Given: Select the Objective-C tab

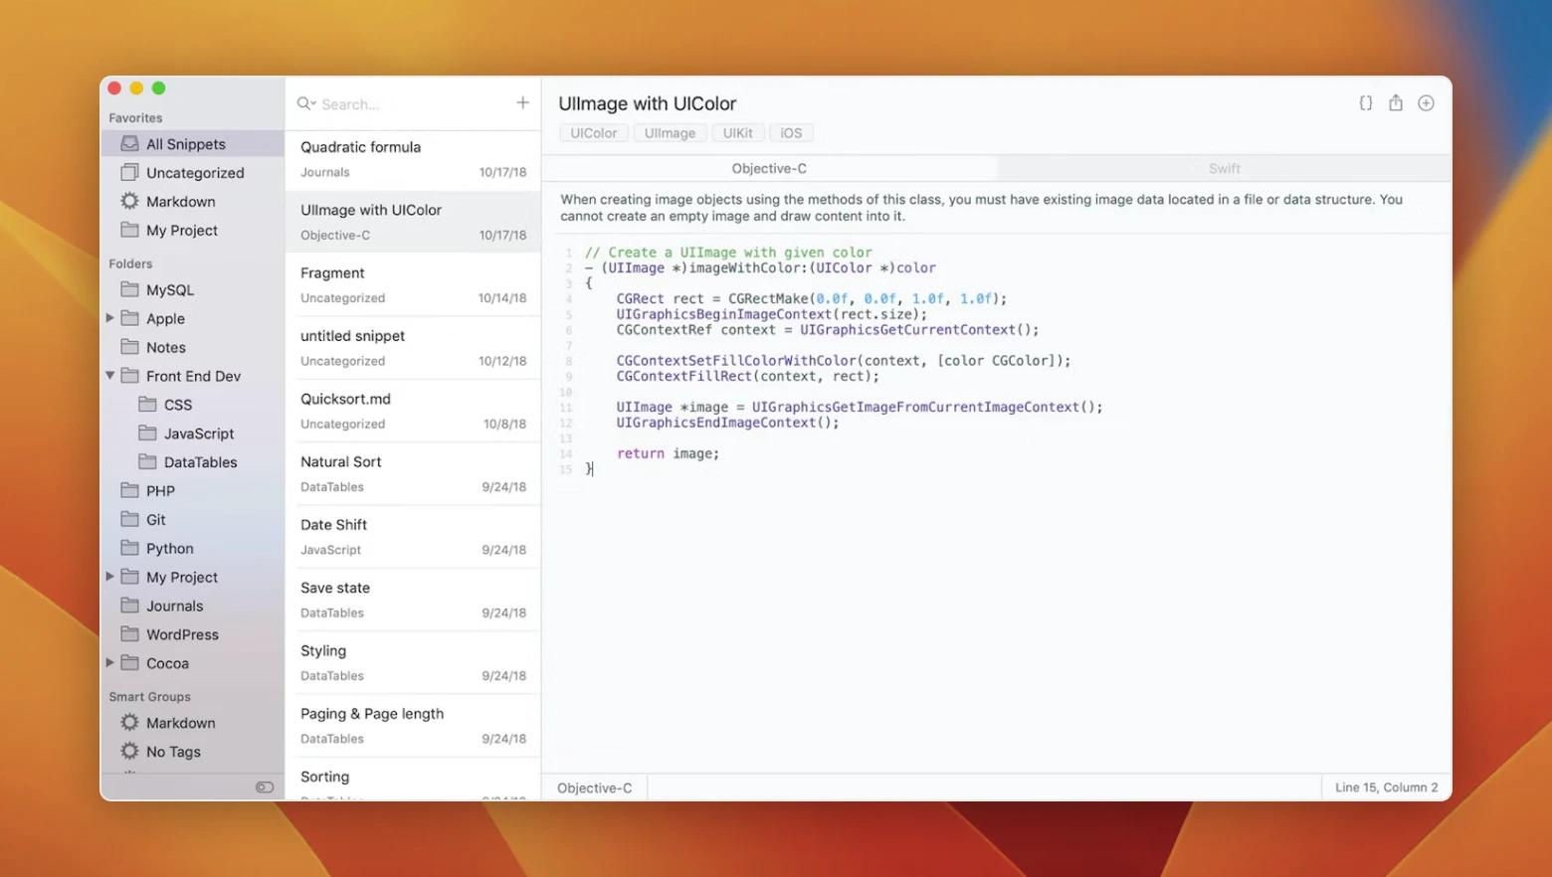Looking at the screenshot, I should (x=768, y=169).
